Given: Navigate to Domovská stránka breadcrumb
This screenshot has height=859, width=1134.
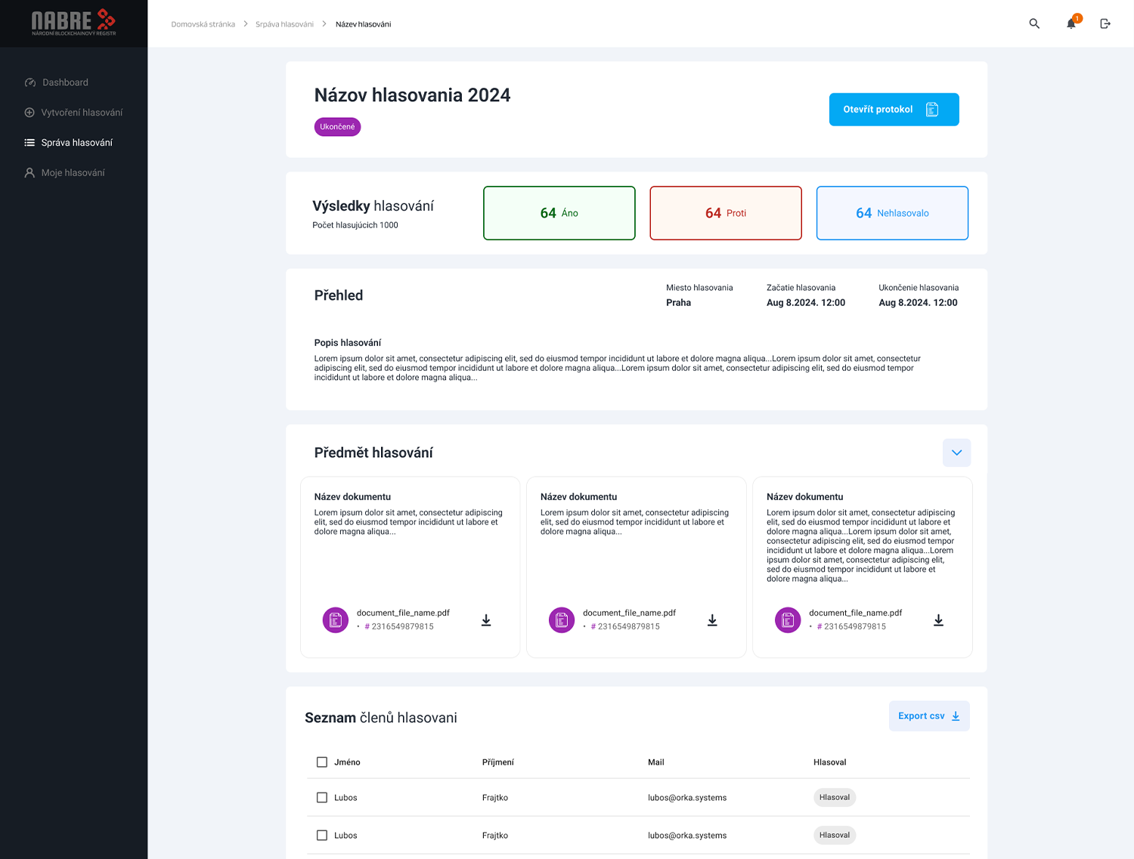Looking at the screenshot, I should pyautogui.click(x=203, y=24).
